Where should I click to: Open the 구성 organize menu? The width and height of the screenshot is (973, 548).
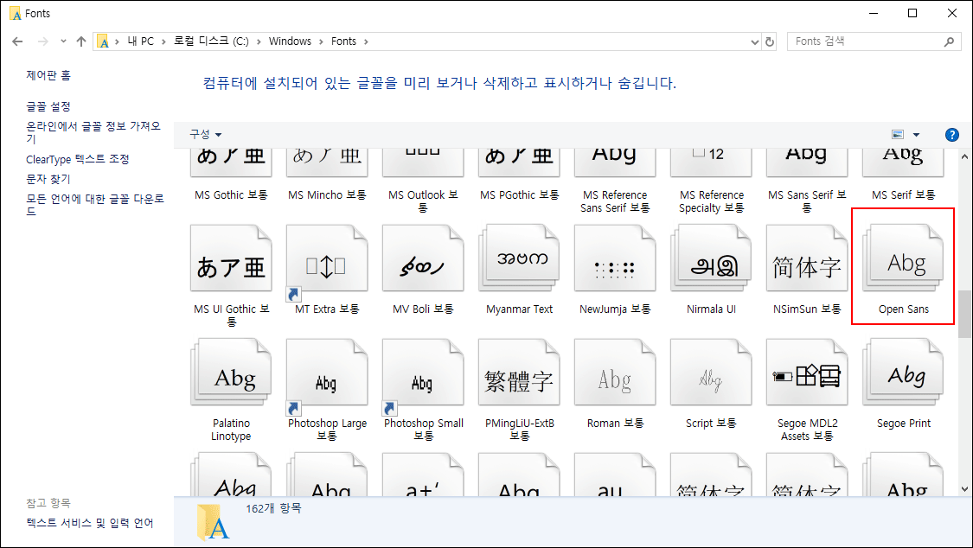(205, 134)
